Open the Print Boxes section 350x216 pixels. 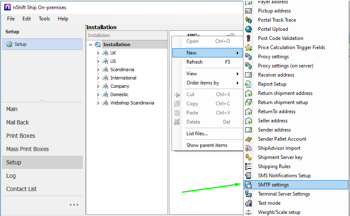(x=42, y=136)
